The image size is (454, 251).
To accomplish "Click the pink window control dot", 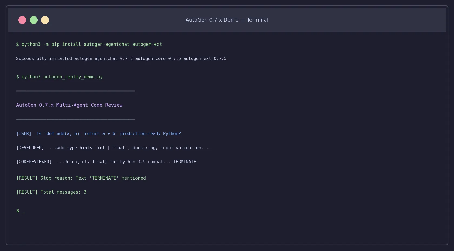I will pyautogui.click(x=22, y=20).
